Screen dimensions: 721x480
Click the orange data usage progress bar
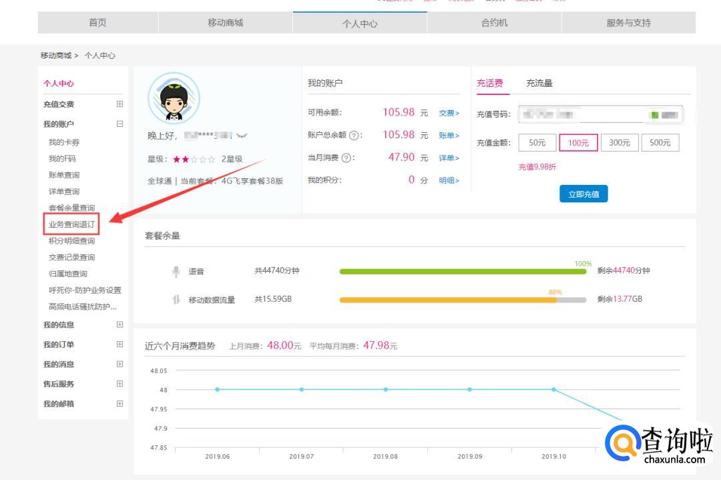(x=448, y=300)
